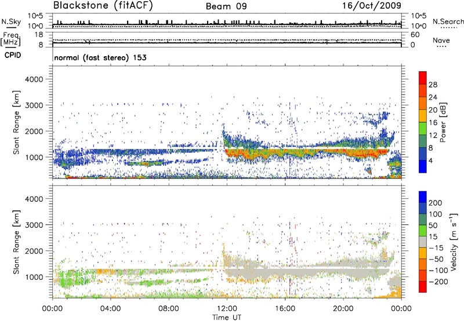464x321 pixels.
Task: Click the "08:00" time axis label
Action: tap(169, 309)
